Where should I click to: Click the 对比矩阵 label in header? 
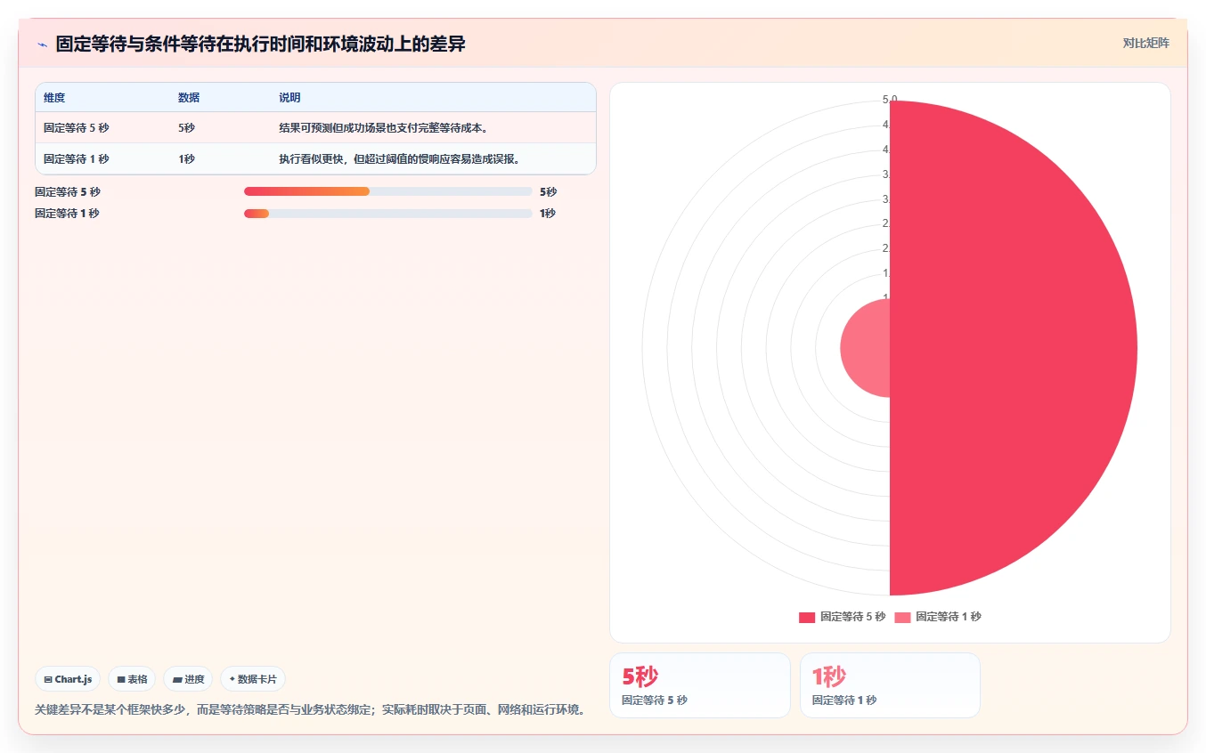1145,43
